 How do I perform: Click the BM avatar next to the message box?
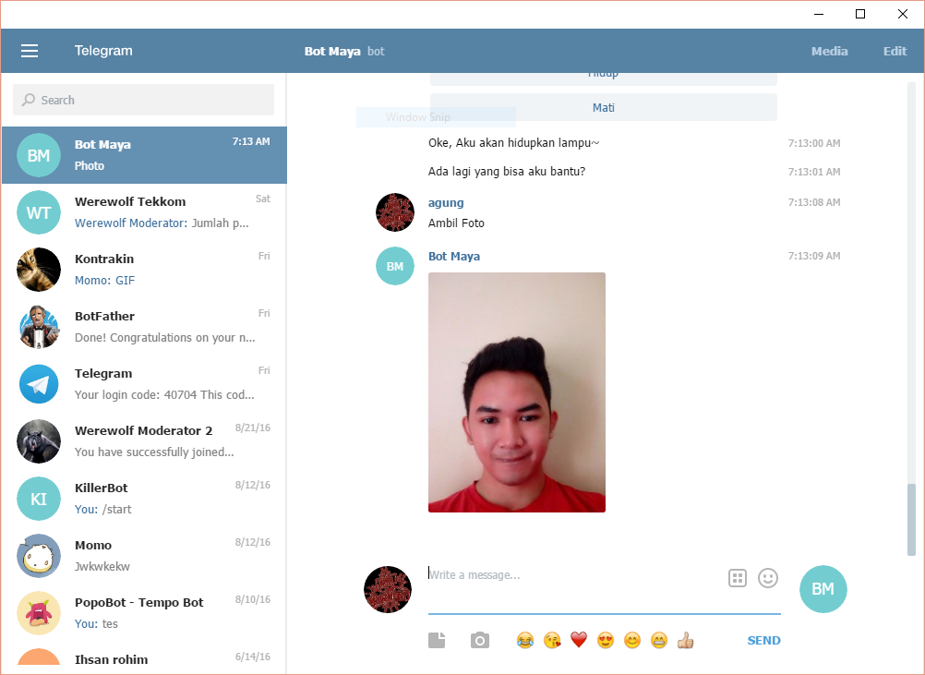click(x=823, y=589)
